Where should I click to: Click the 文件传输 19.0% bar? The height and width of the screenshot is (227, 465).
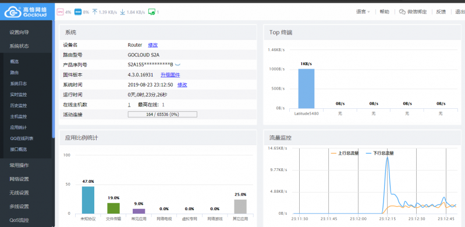point(113,208)
